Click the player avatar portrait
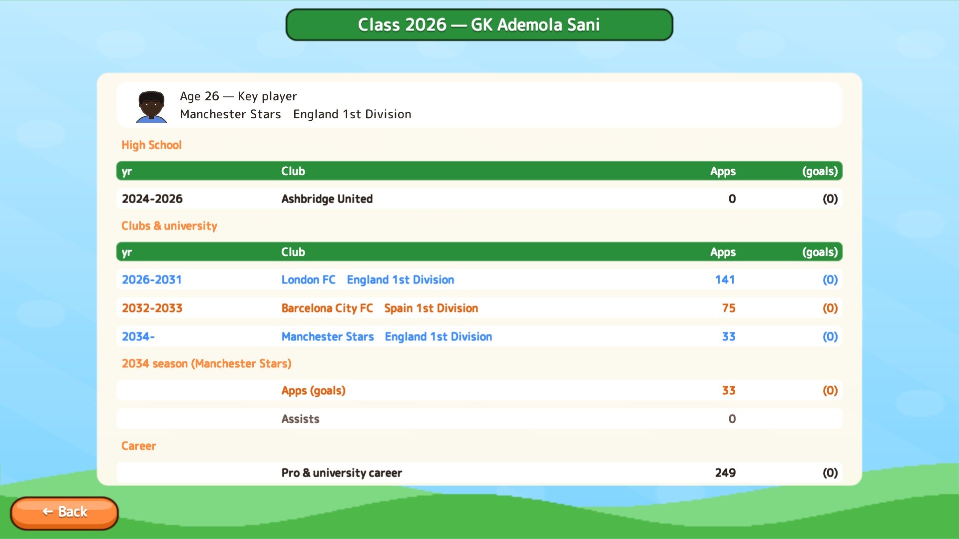The height and width of the screenshot is (539, 959). 151,106
